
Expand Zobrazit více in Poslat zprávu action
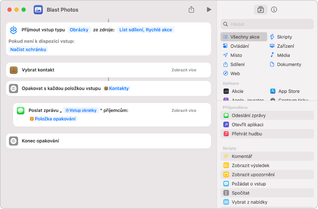pos(184,111)
